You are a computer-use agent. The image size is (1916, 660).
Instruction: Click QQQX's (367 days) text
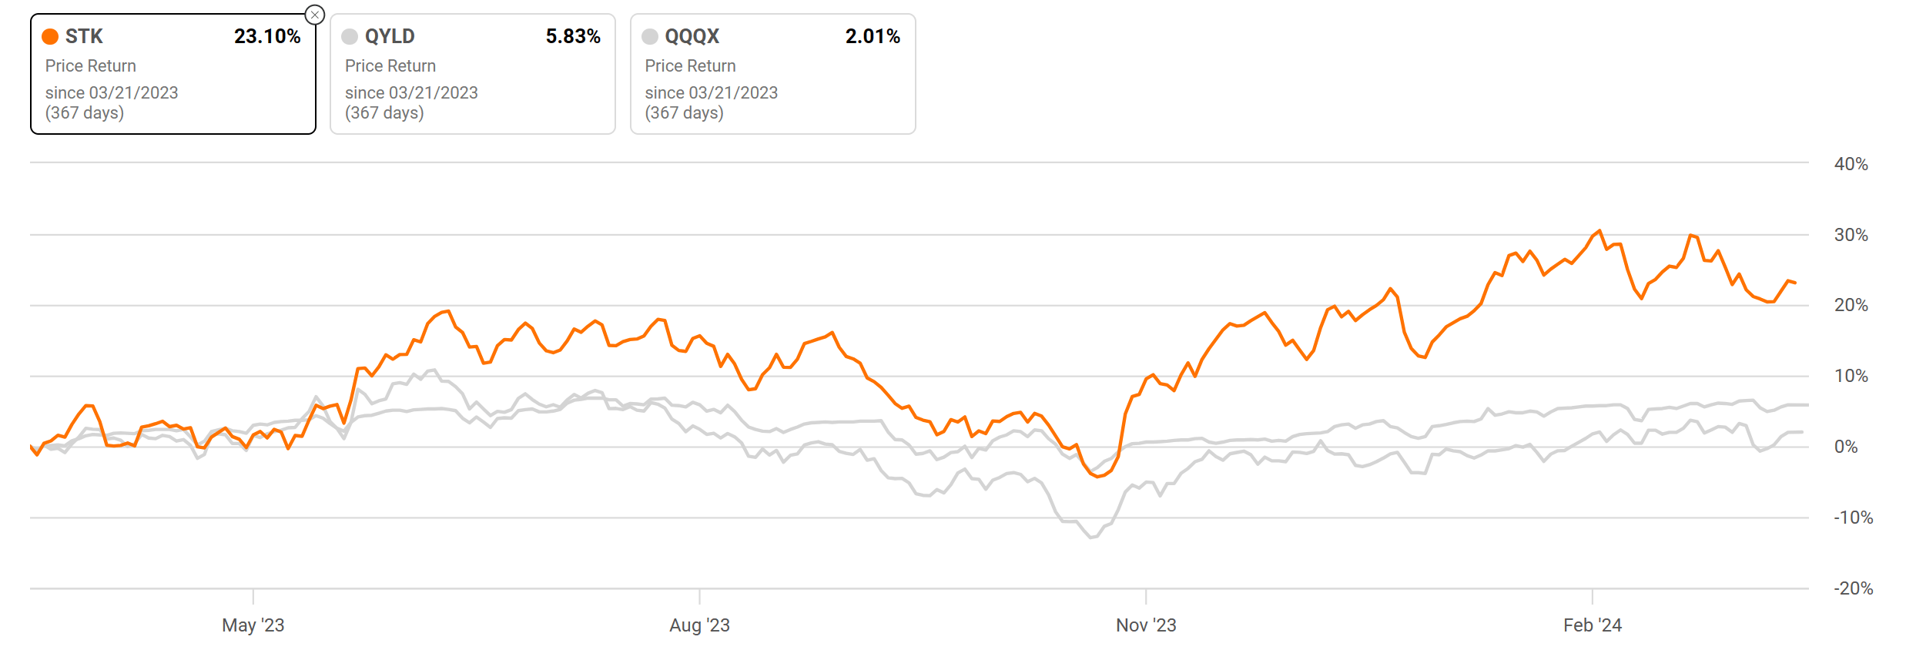coord(684,112)
